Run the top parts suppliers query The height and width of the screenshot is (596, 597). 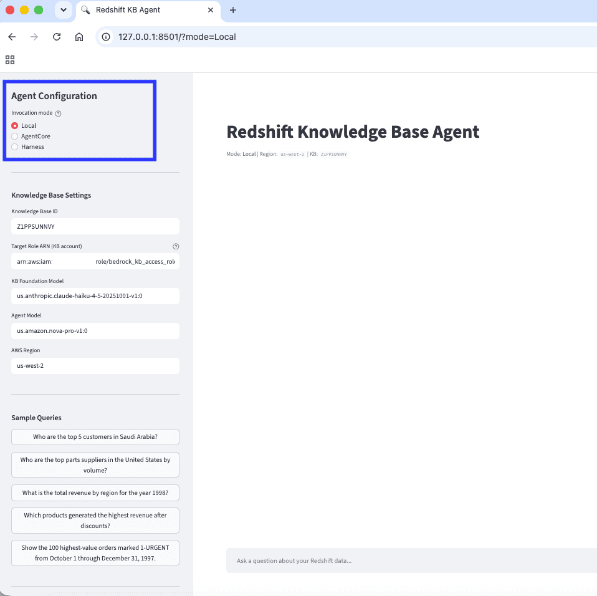point(95,465)
